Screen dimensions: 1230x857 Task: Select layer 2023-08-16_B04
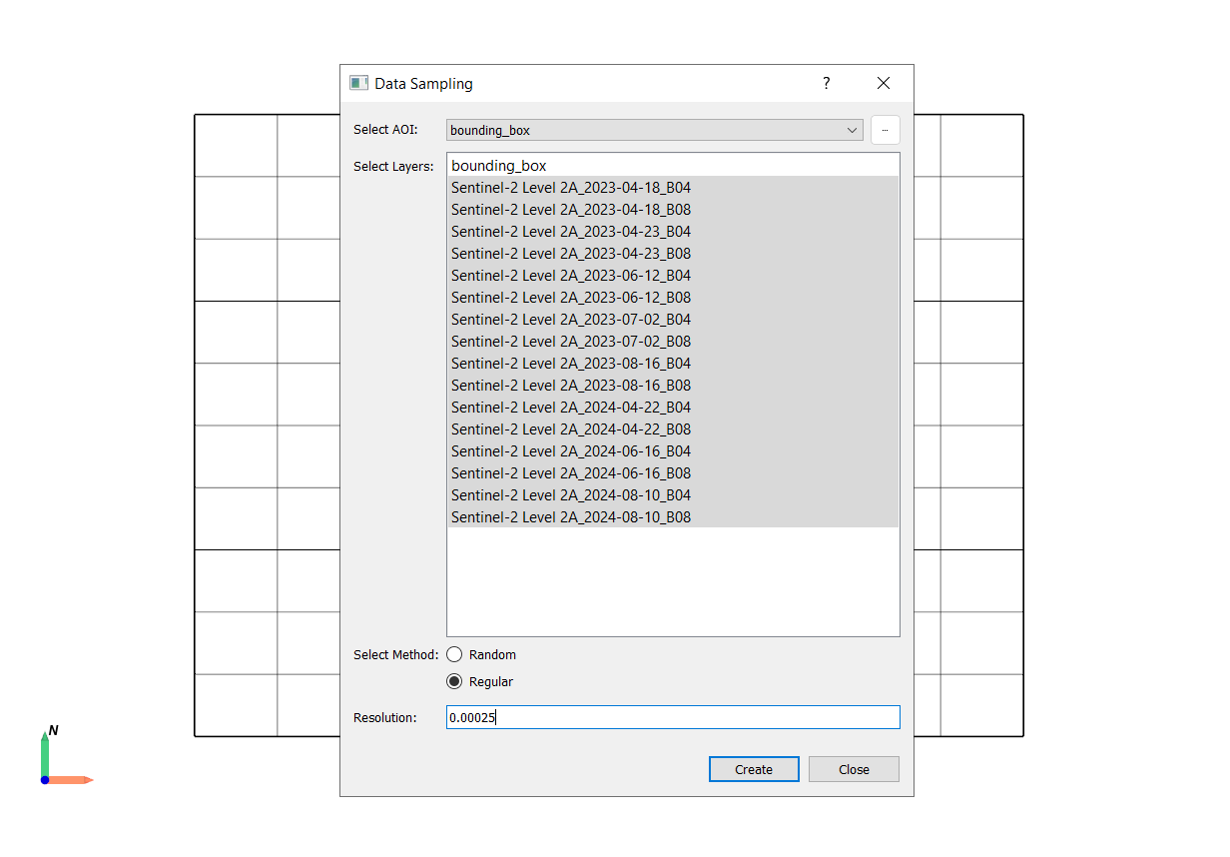[x=571, y=364]
